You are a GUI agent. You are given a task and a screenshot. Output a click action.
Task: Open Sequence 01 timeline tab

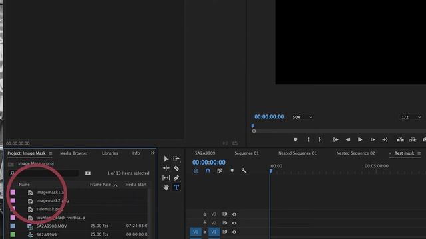click(247, 153)
